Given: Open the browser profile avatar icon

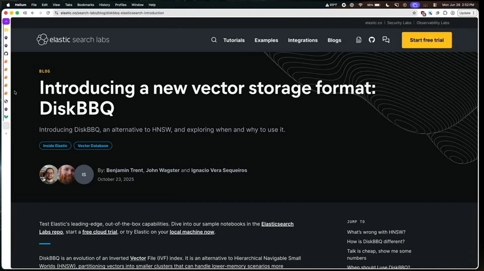Looking at the screenshot, I should click(x=453, y=13).
